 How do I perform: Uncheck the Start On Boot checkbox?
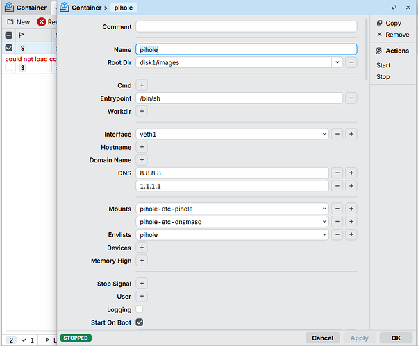(x=139, y=322)
